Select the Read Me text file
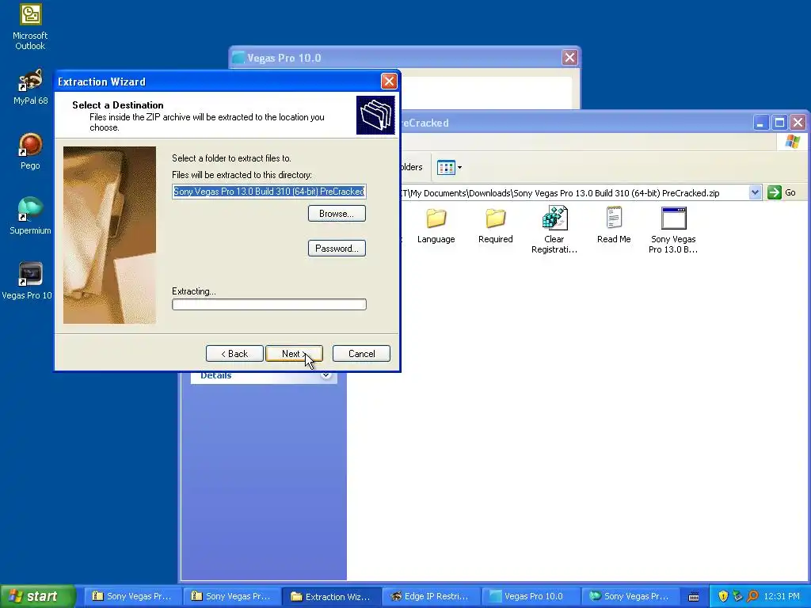This screenshot has width=811, height=608. (614, 226)
